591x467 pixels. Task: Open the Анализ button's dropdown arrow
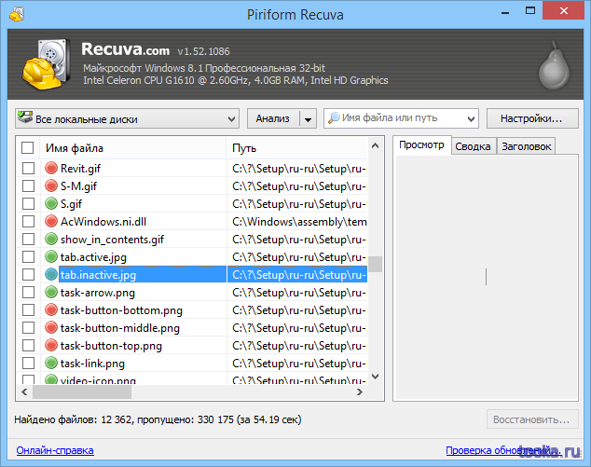[308, 119]
